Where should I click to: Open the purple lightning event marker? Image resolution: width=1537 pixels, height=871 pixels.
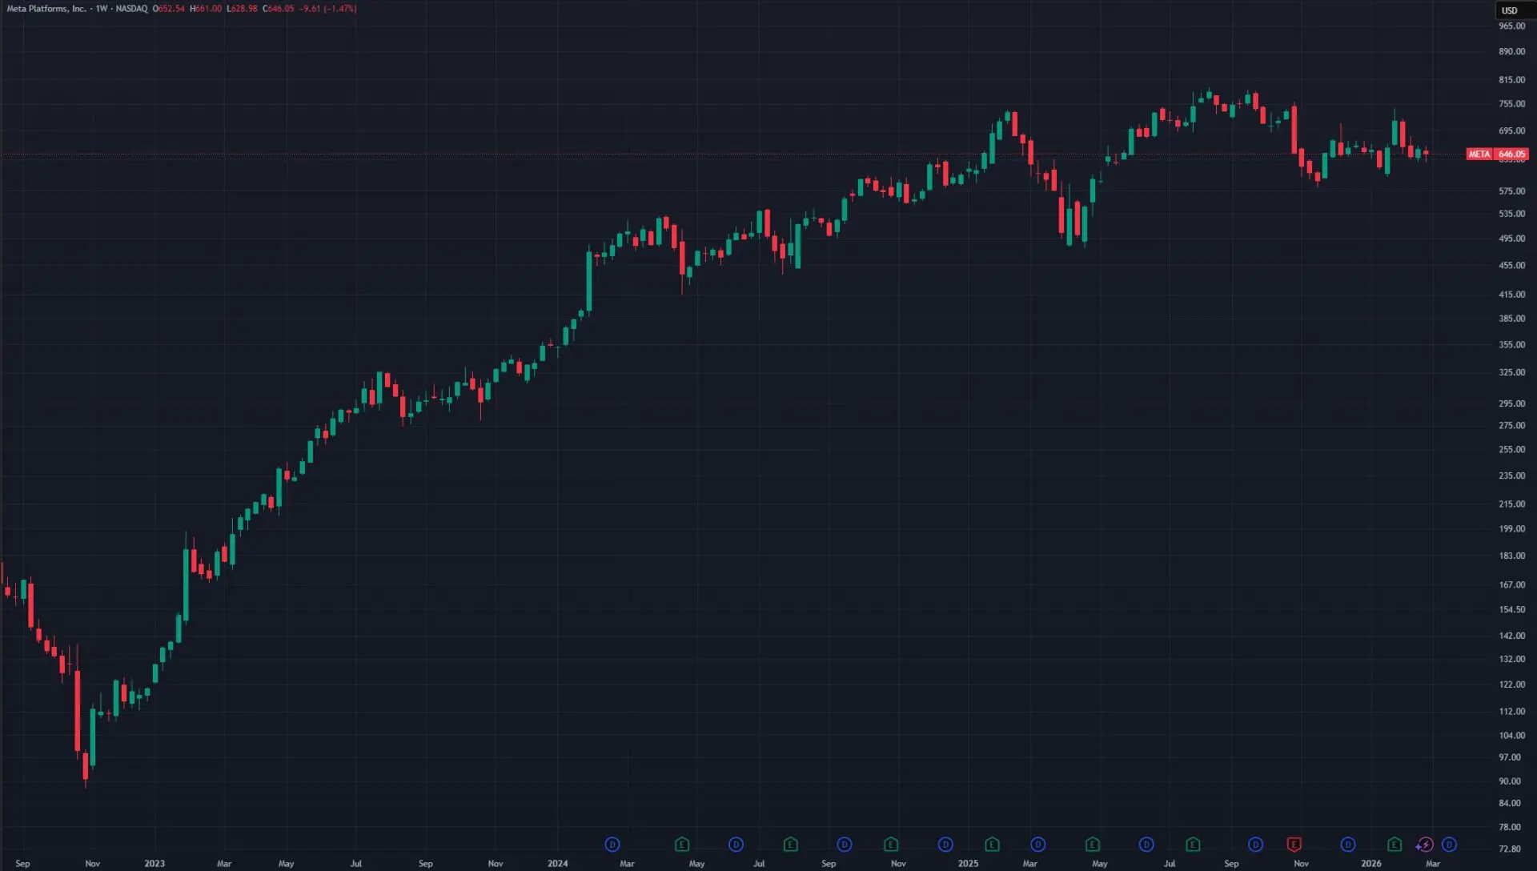click(1425, 845)
